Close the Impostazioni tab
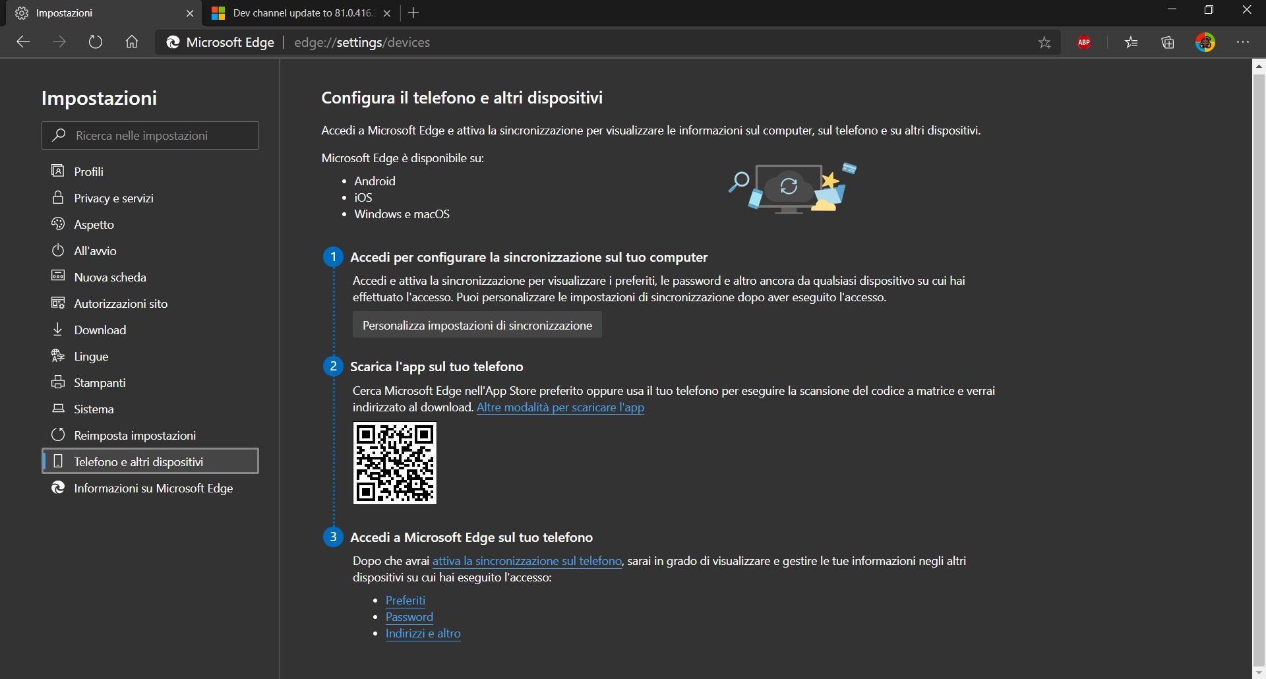1266x679 pixels. coord(190,13)
